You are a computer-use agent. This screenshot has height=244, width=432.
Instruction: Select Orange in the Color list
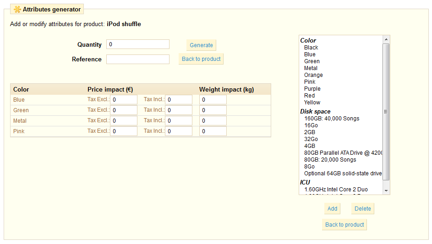coord(313,75)
